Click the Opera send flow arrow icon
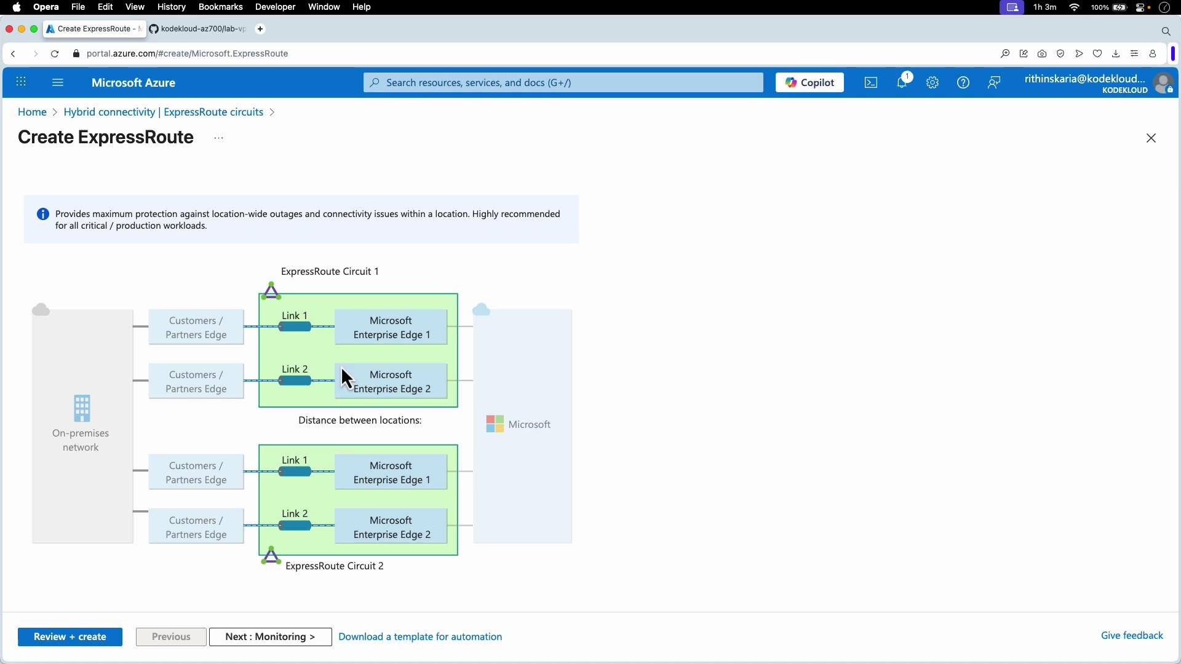Image resolution: width=1181 pixels, height=664 pixels. (x=1079, y=54)
